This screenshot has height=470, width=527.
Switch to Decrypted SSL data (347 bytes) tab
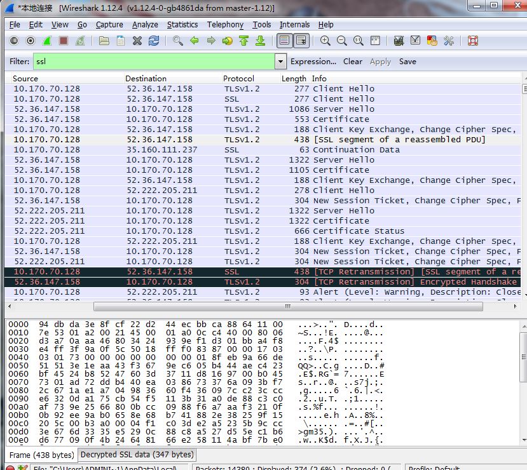137,455
